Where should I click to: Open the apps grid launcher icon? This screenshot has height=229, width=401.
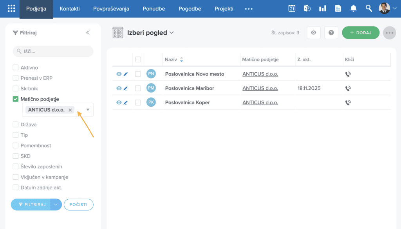pos(11,9)
